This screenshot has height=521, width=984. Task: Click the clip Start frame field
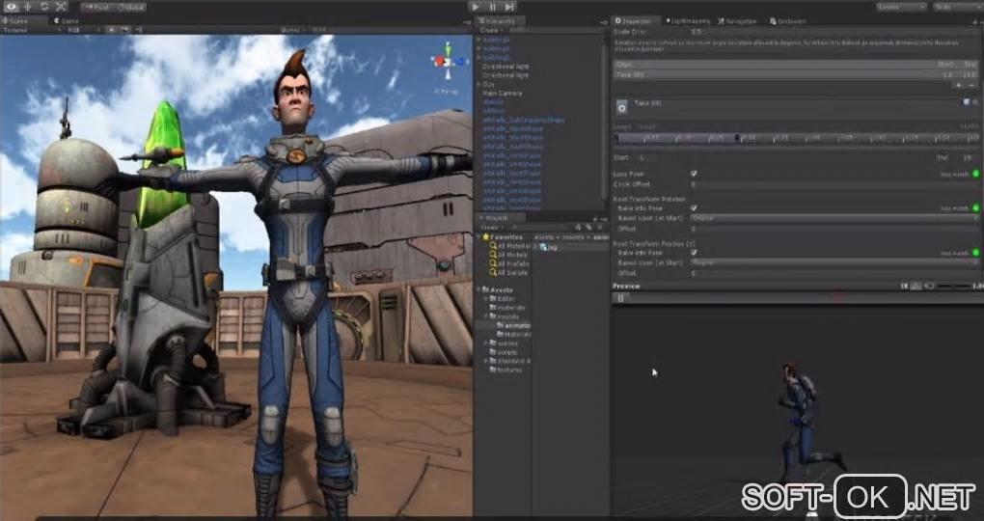(x=647, y=158)
